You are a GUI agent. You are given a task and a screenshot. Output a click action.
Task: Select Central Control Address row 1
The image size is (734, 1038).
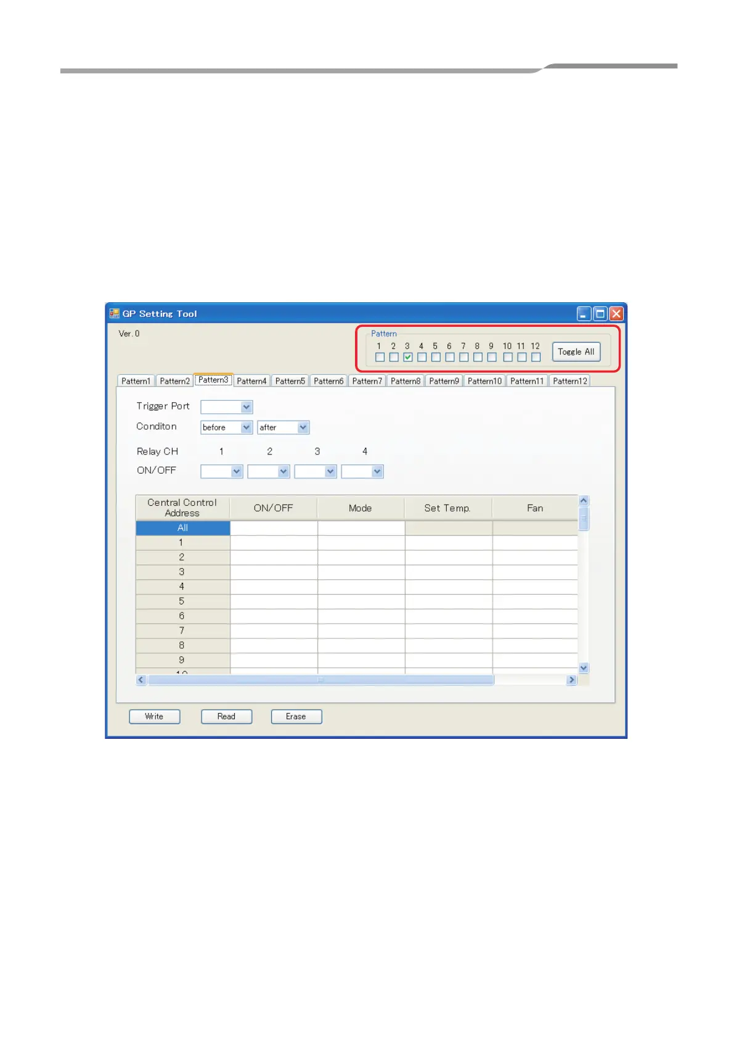click(183, 543)
